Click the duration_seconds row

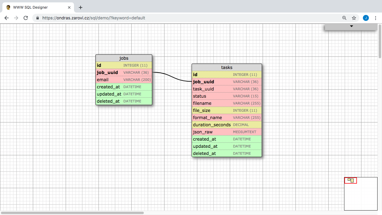point(227,125)
